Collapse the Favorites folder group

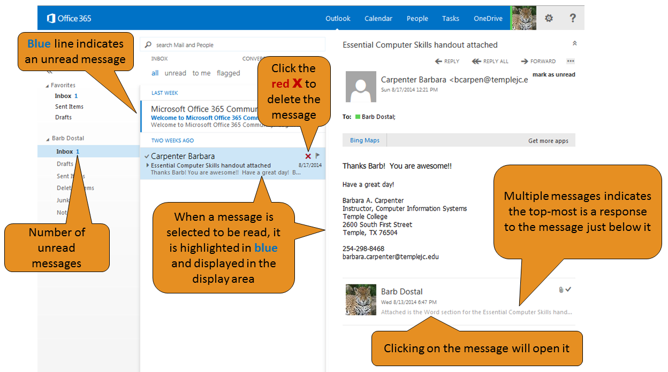point(47,86)
